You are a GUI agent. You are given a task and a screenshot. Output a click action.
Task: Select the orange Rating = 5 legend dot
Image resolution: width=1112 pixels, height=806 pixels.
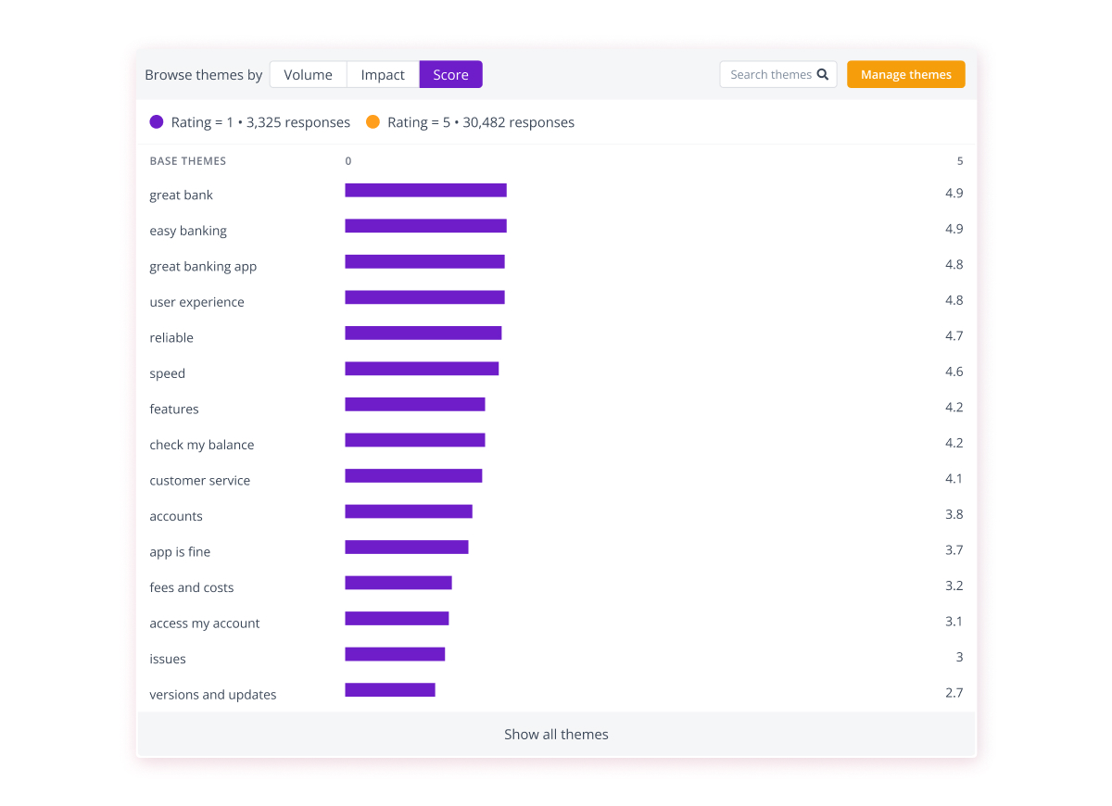point(373,121)
